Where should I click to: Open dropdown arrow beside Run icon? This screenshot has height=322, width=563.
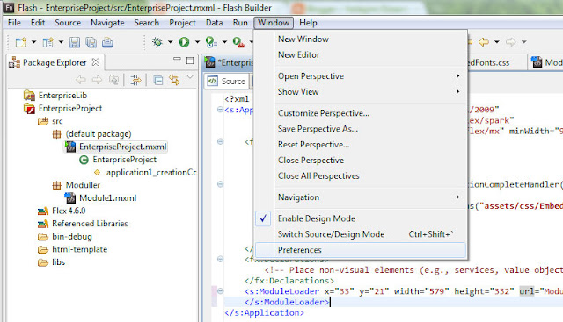(x=197, y=42)
